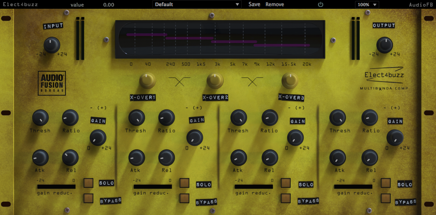
Task: Toggle BYPASS button for band 1
Action: [89, 198]
